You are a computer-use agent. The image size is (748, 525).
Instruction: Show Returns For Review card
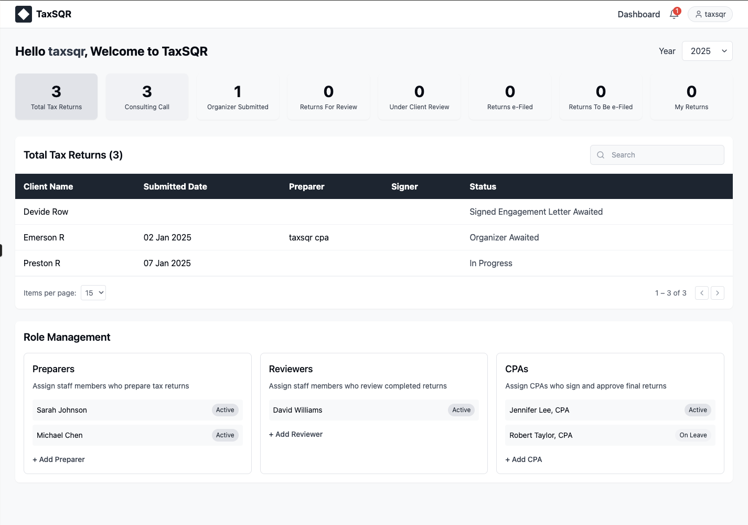tap(328, 97)
